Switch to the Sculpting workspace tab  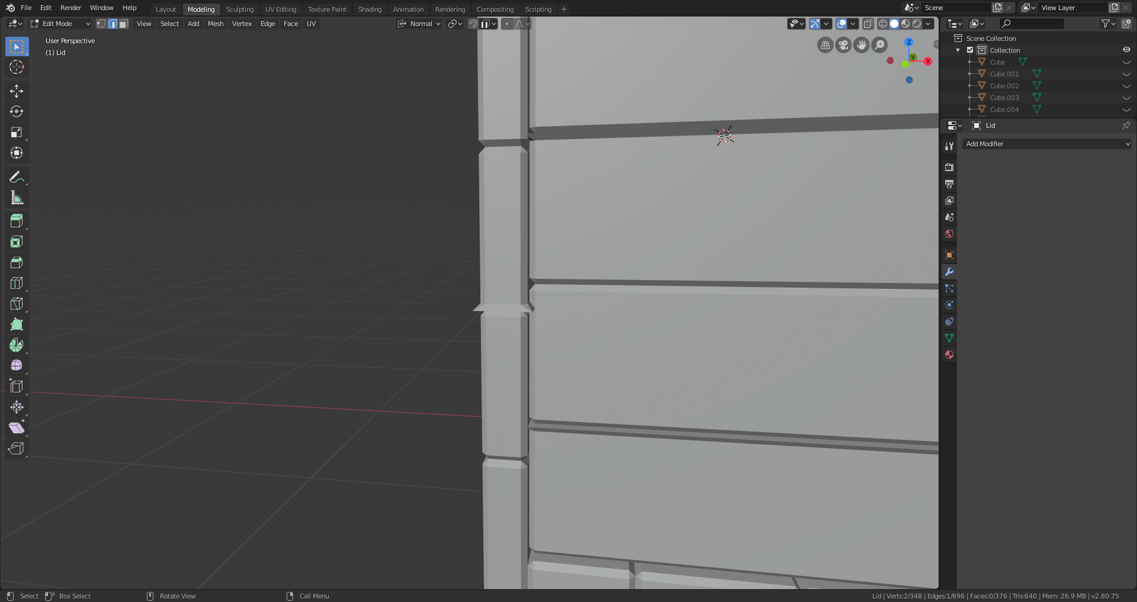coord(240,9)
